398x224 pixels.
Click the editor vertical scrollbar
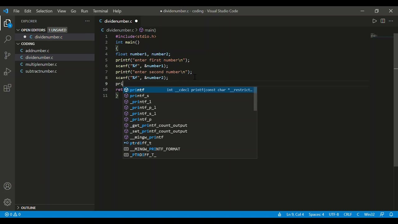tap(396, 100)
